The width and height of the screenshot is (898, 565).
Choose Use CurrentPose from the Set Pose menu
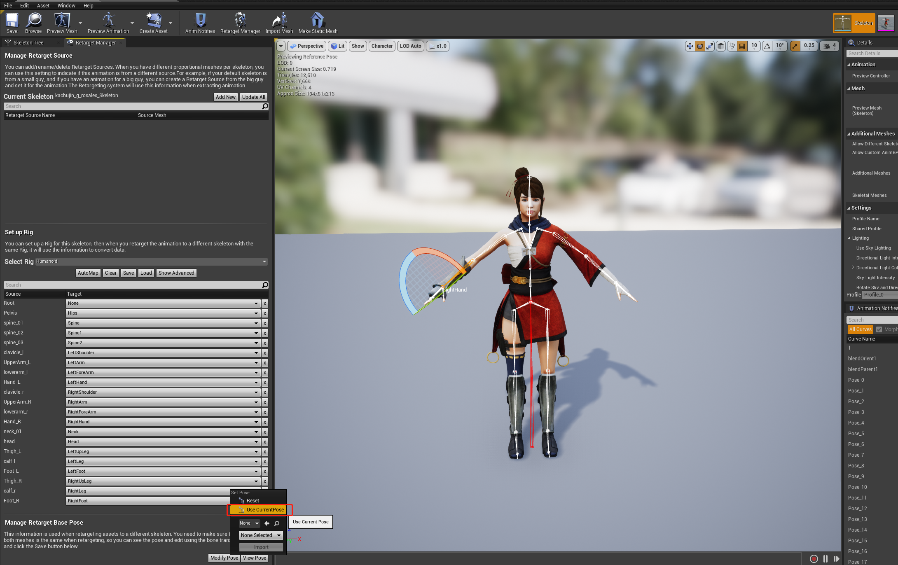[x=260, y=510]
